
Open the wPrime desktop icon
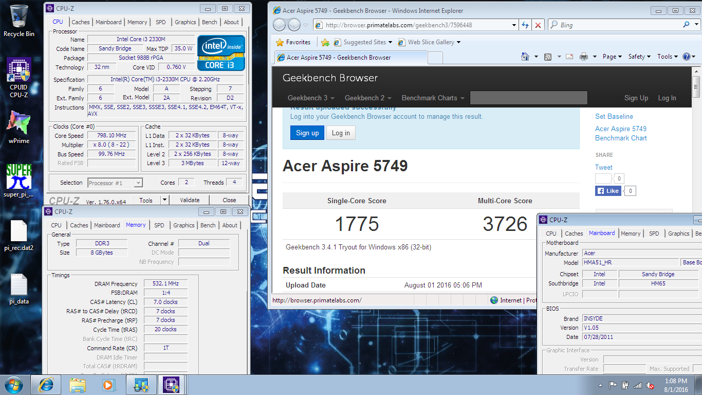pos(19,127)
